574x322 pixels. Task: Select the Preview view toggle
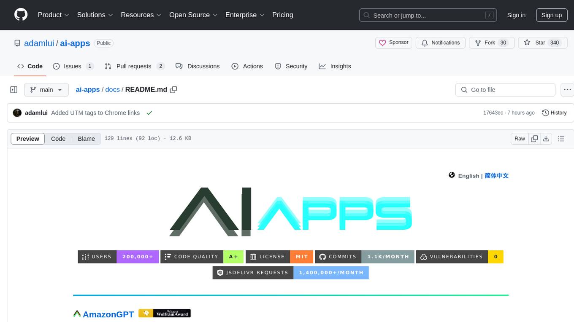click(x=28, y=139)
